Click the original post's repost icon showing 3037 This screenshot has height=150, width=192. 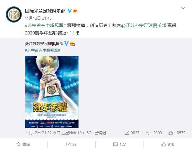(132, 133)
